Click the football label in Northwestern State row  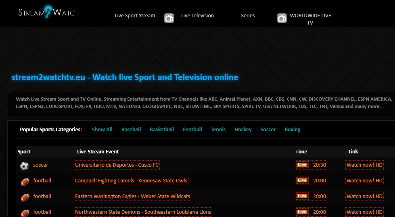[x=42, y=212]
